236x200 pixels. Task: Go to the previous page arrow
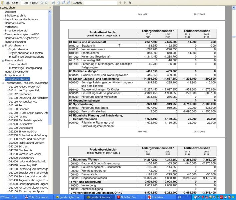tap(41, 3)
